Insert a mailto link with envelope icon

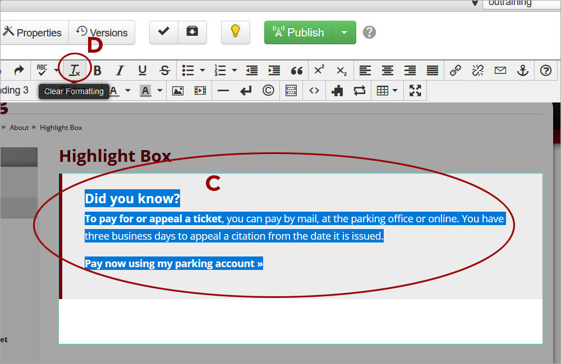pyautogui.click(x=500, y=71)
